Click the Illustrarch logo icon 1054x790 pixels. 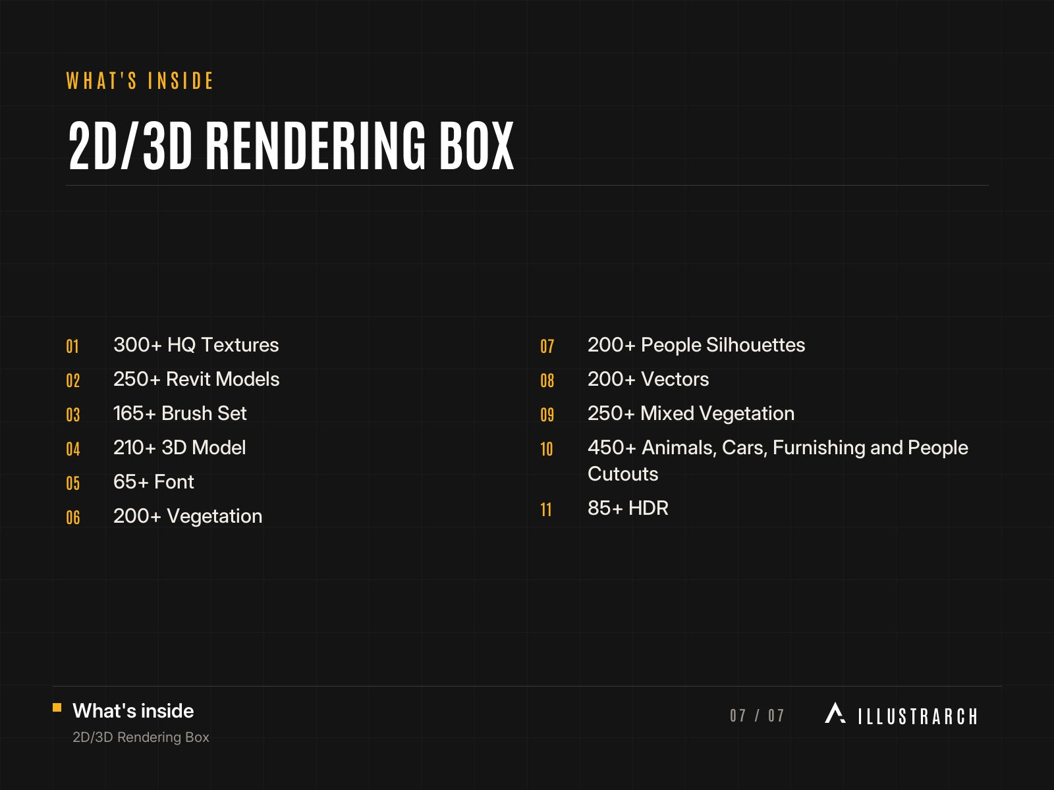(x=835, y=713)
